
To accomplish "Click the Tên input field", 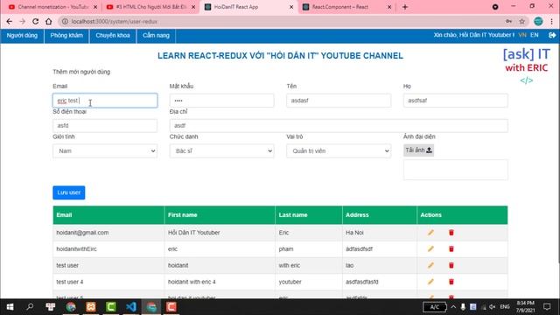I will [339, 101].
